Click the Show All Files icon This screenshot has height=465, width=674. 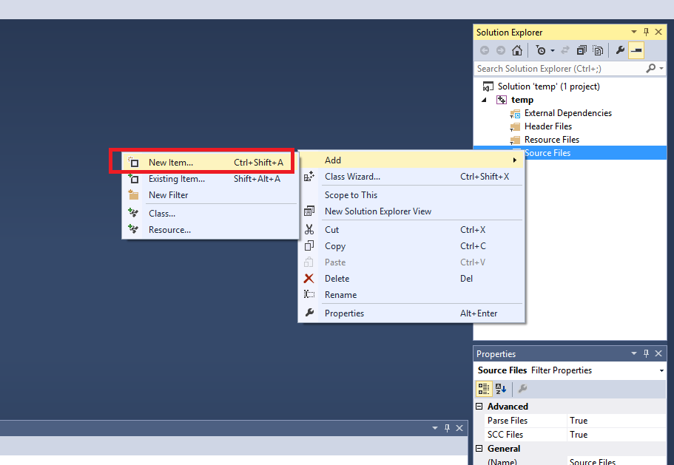[x=597, y=50]
